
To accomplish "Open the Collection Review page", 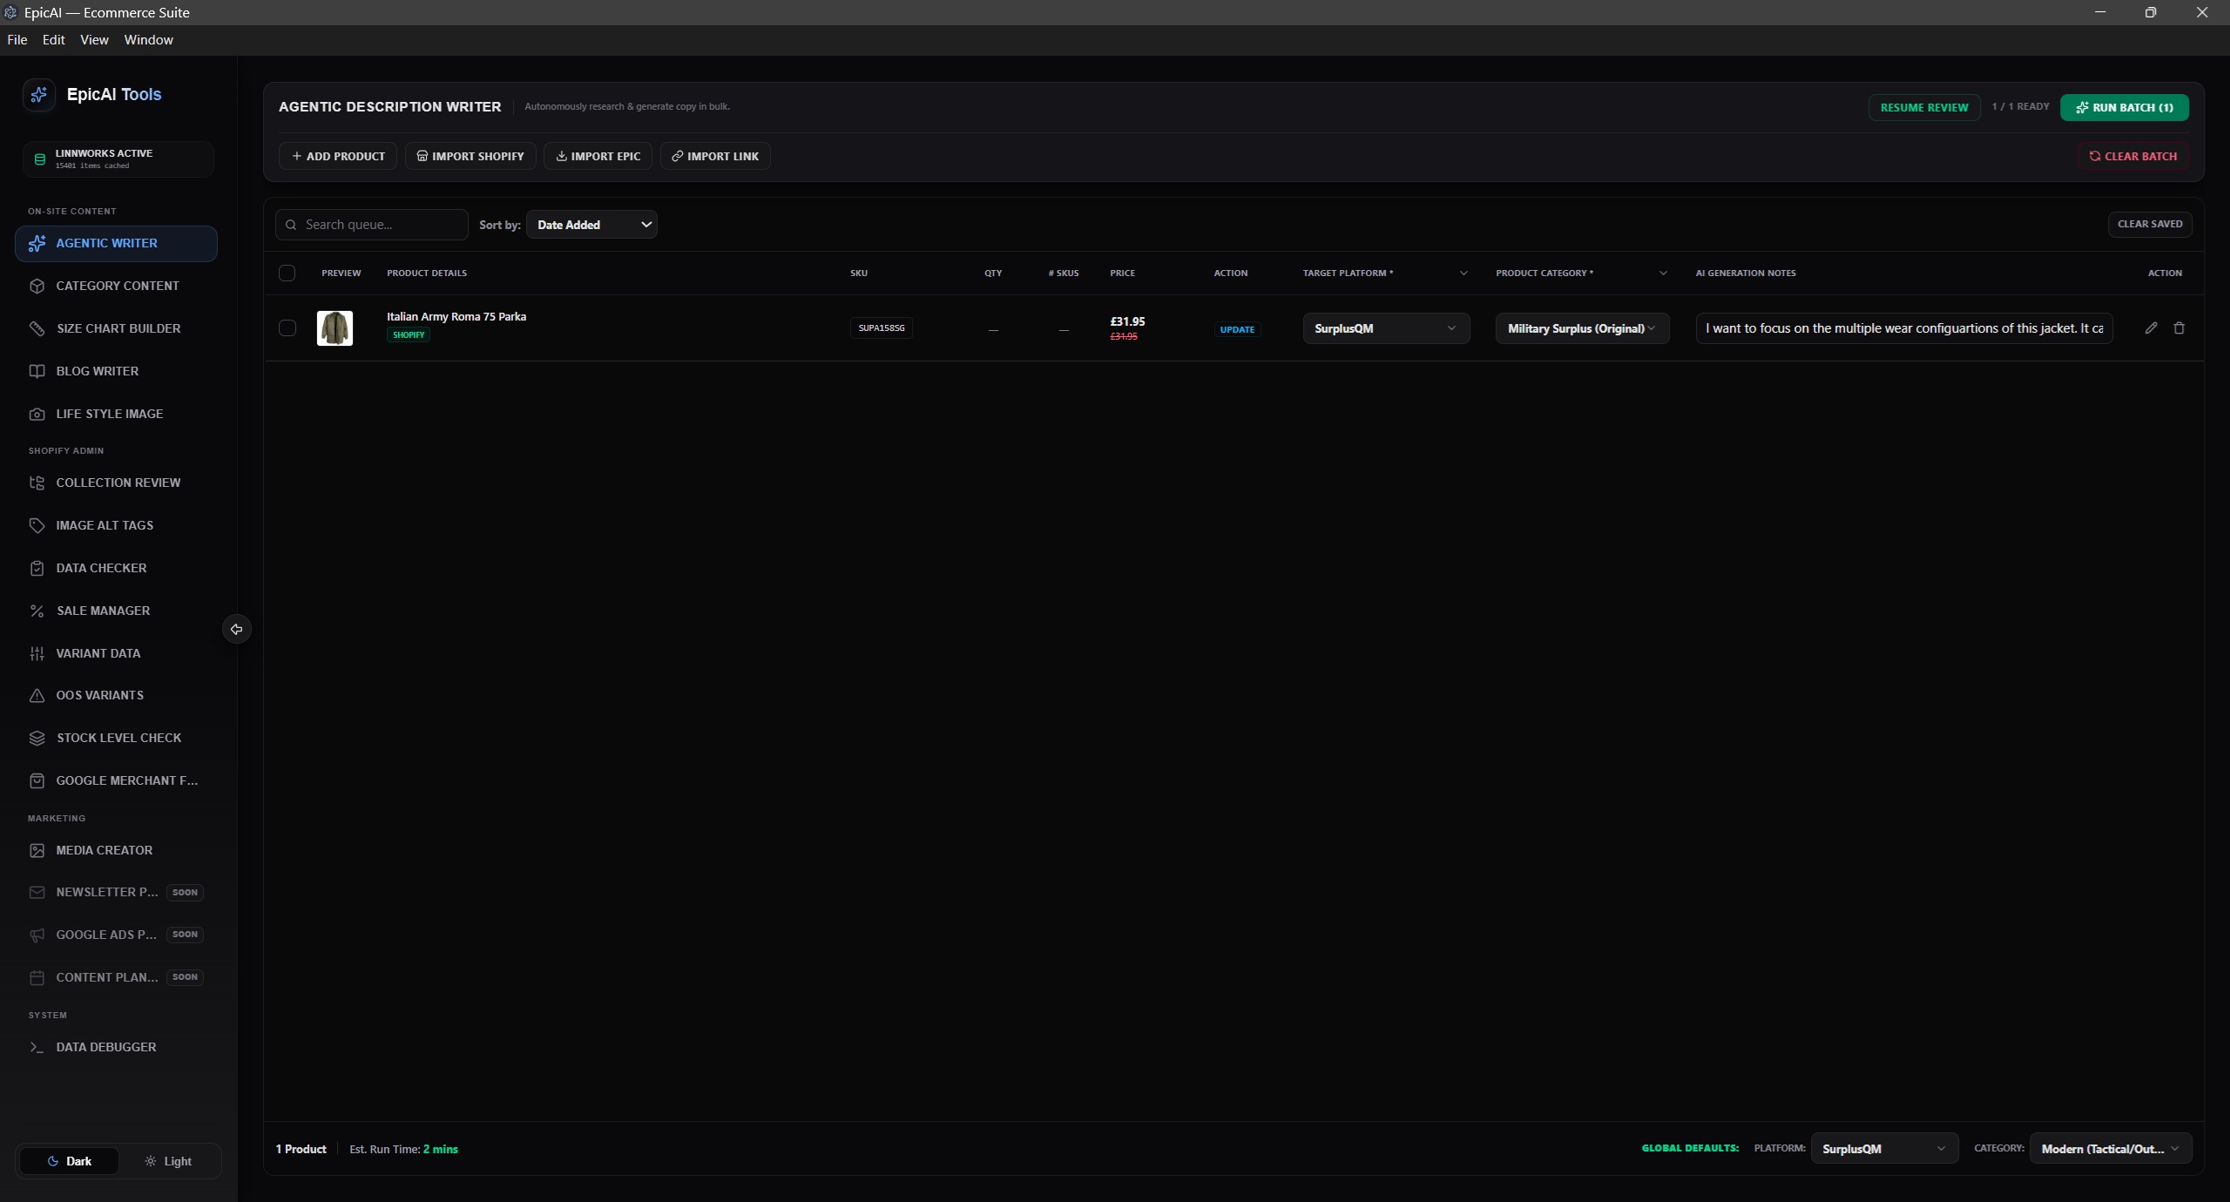I will pos(116,483).
